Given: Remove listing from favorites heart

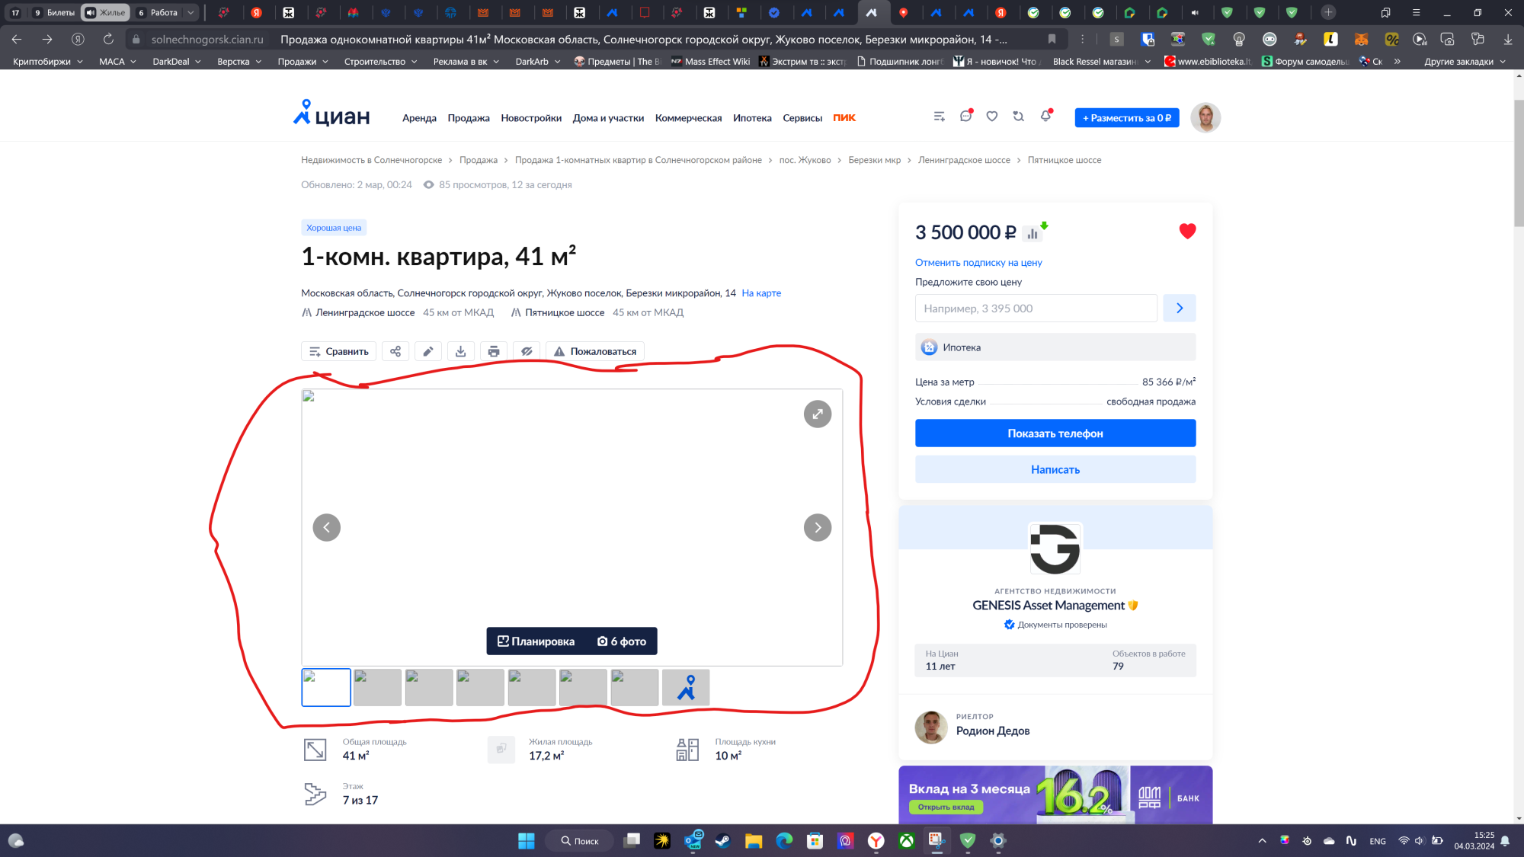Looking at the screenshot, I should point(1187,231).
